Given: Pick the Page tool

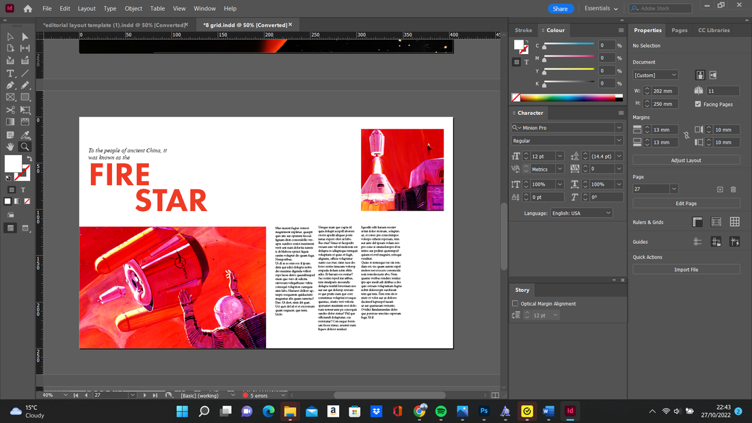Looking at the screenshot, I should click(x=10, y=49).
